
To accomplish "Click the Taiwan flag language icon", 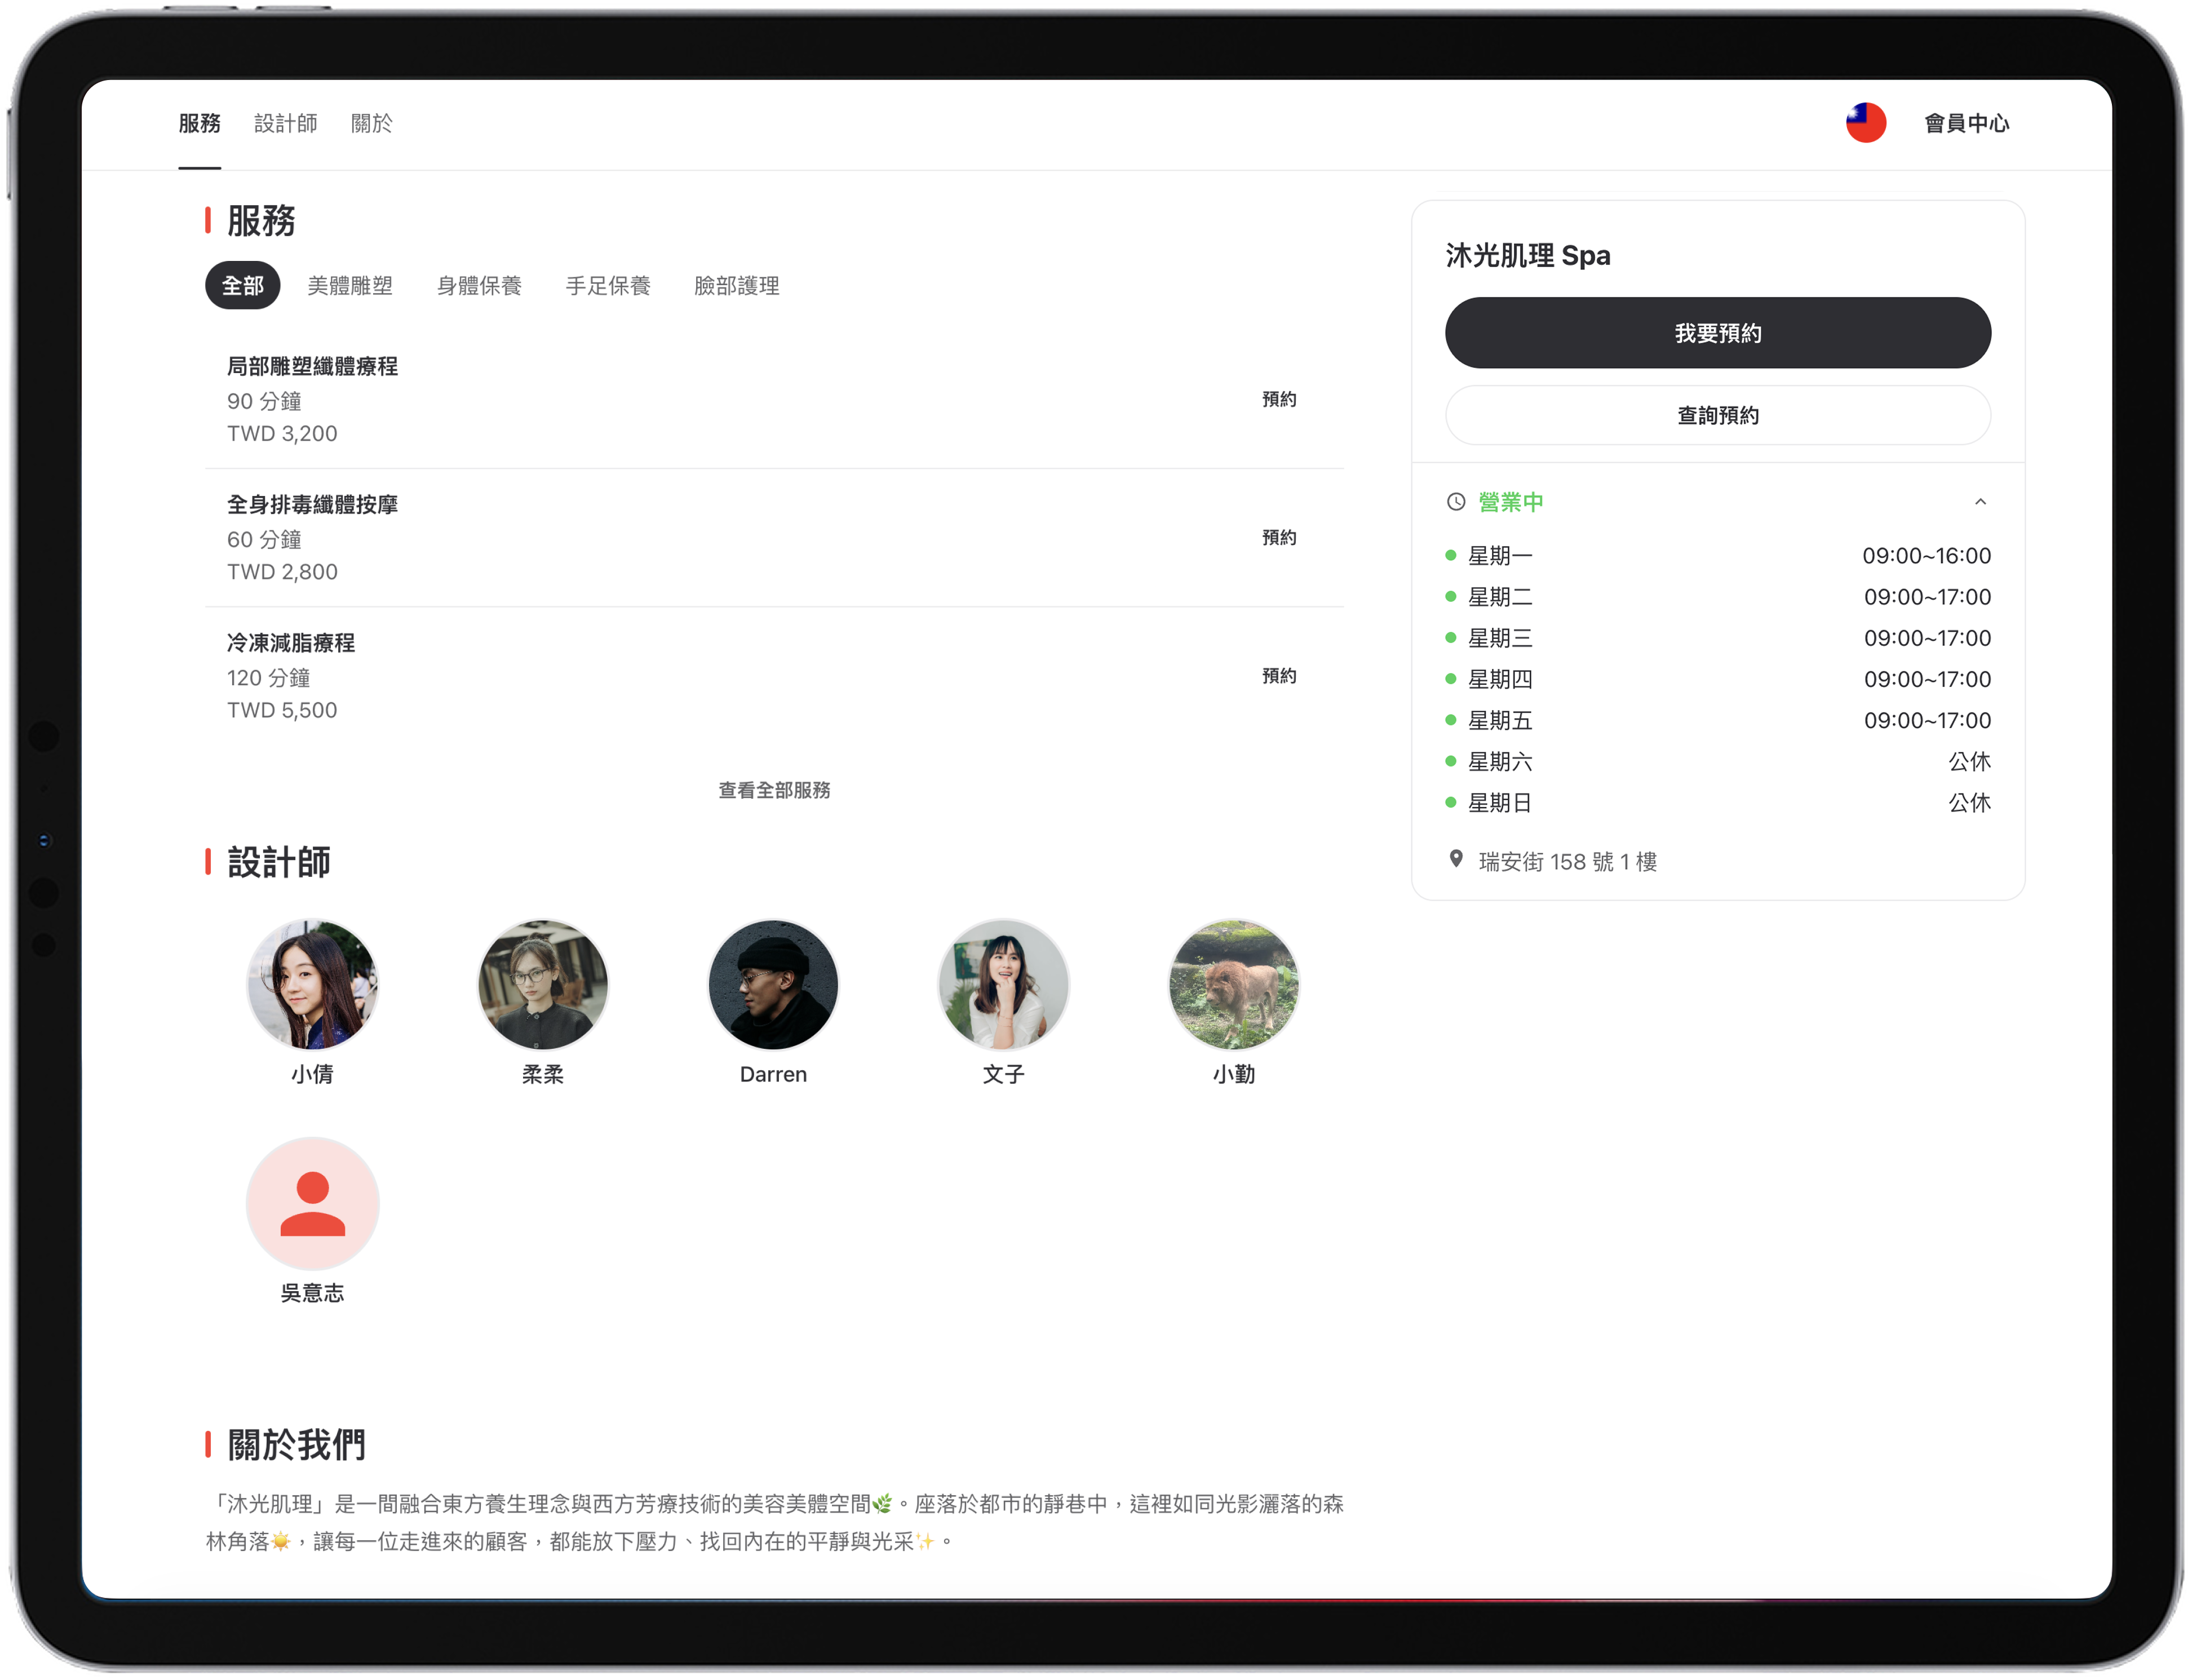I will click(x=1865, y=123).
